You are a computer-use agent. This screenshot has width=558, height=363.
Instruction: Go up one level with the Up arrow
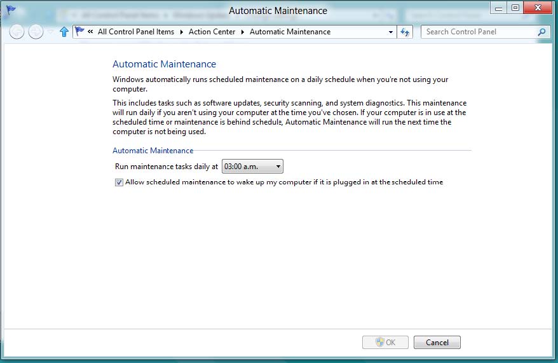(64, 32)
